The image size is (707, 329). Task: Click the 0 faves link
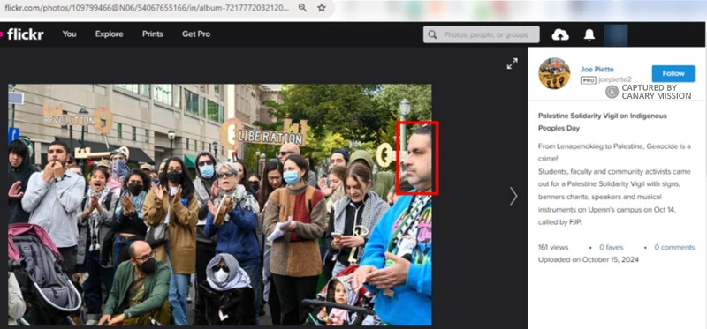pos(611,247)
